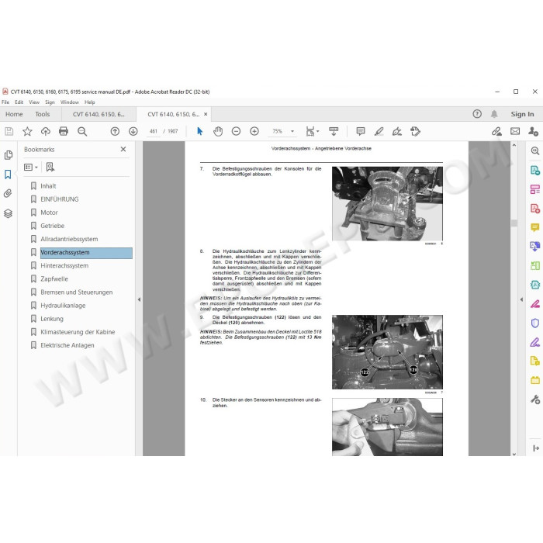Select the Motor bookmark
The image size is (543, 543).
coord(49,213)
